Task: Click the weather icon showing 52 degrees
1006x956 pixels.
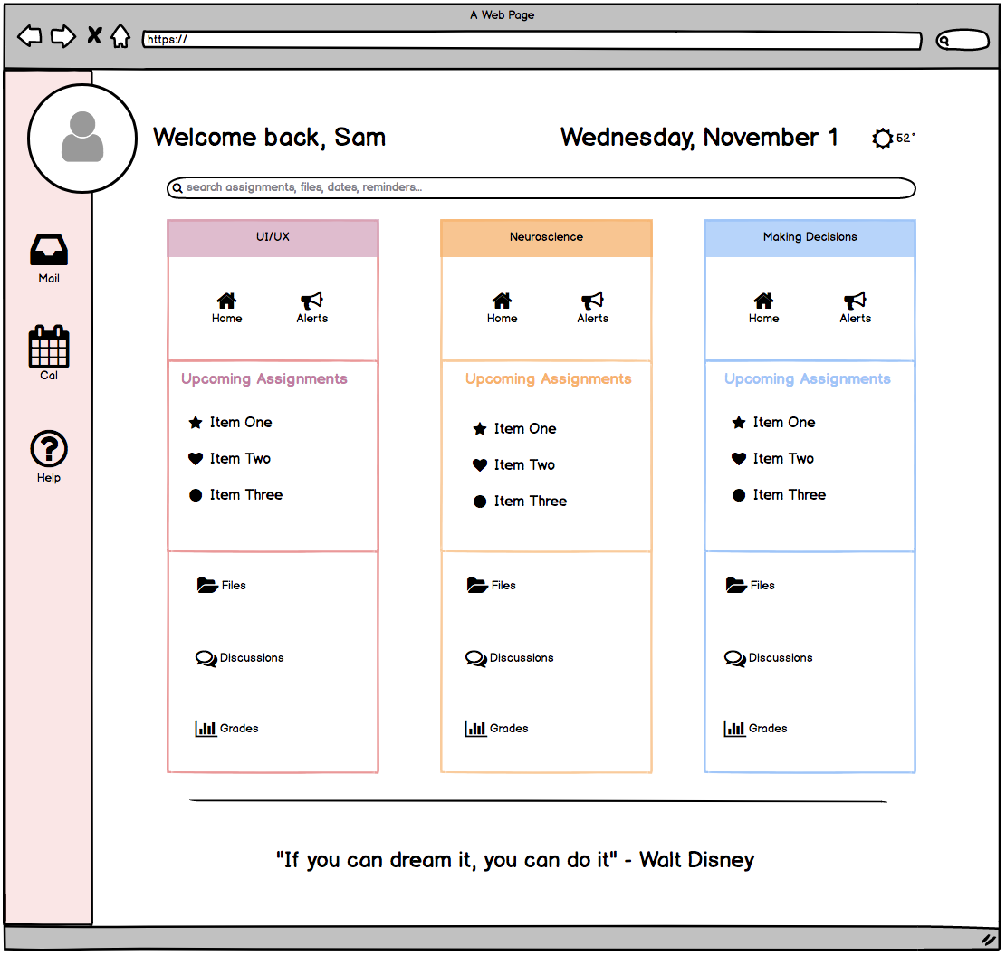Action: 883,138
